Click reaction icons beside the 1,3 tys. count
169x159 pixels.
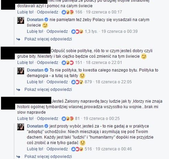(x=77, y=31)
